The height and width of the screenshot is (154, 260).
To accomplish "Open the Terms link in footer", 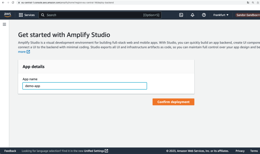I will 254,151.
